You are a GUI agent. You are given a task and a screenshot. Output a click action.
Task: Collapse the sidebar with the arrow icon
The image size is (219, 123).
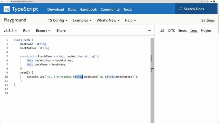point(150,30)
